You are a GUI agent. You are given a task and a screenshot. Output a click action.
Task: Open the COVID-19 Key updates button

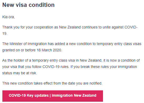53,96
